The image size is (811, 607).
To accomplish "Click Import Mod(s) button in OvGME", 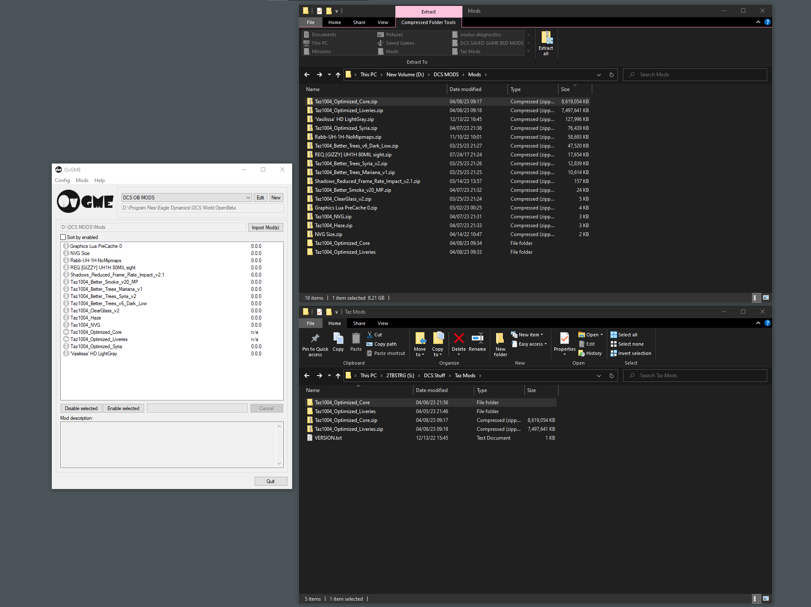I will [x=266, y=228].
